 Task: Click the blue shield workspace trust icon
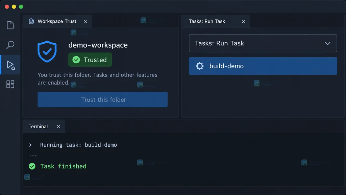pyautogui.click(x=47, y=51)
